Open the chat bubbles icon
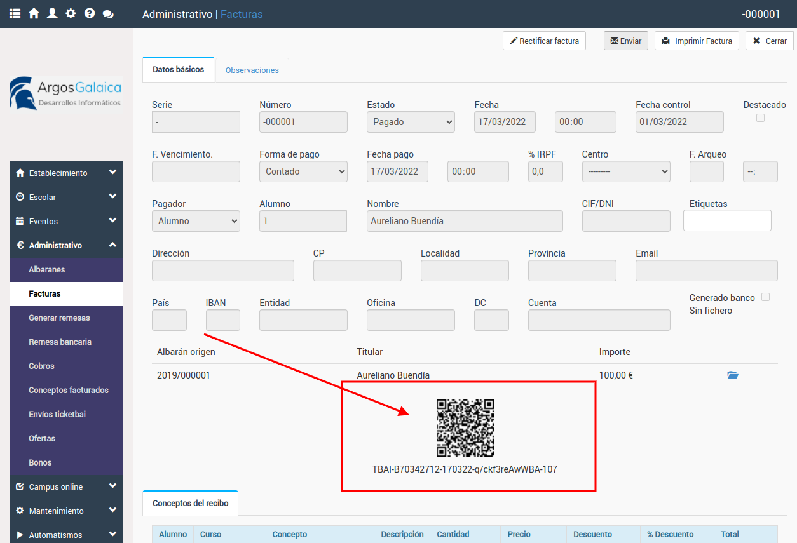Image resolution: width=797 pixels, height=543 pixels. pos(108,13)
